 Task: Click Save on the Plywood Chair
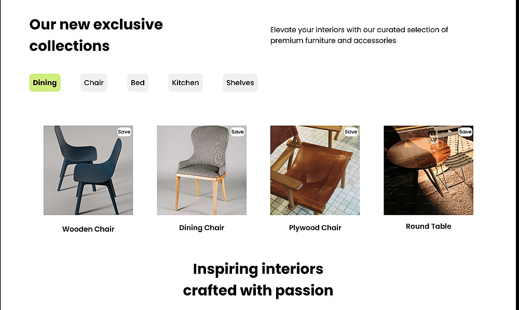tap(351, 132)
